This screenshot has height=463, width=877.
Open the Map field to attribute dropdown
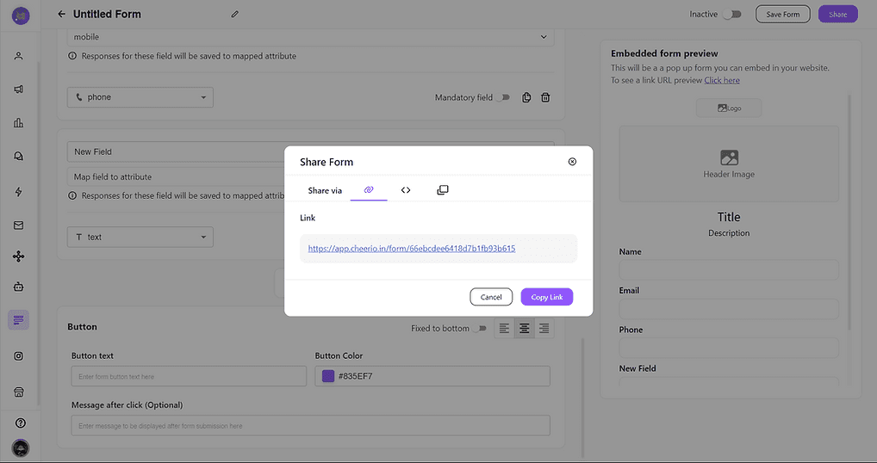tap(176, 176)
